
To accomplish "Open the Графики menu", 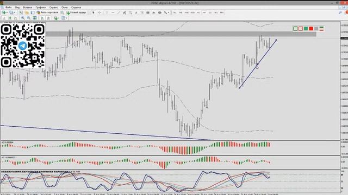I will point(41,7).
